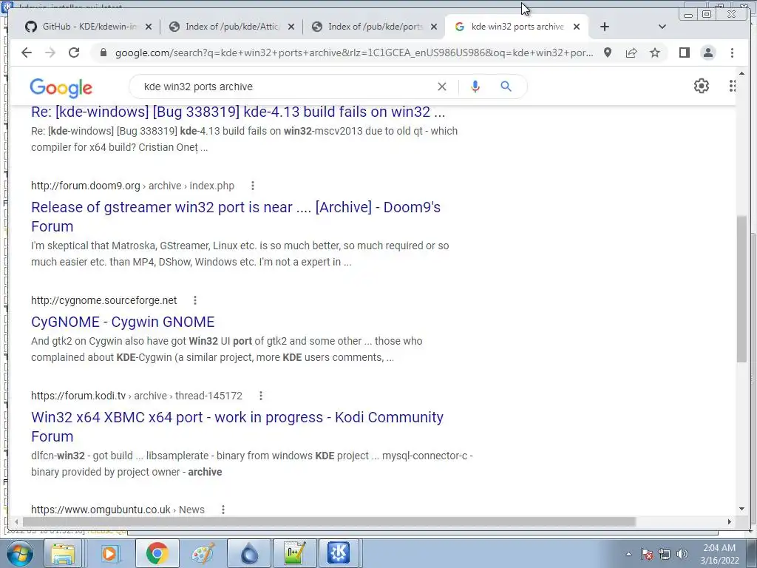
Task: Click the horizontal scroll left arrow
Action: [x=17, y=521]
